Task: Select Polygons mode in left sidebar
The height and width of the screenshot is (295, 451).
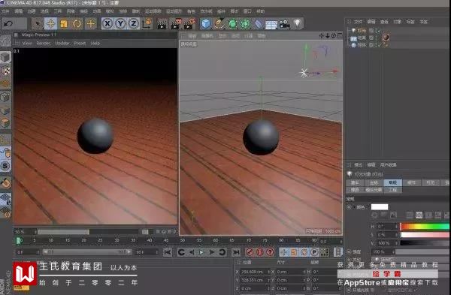Action: 5,123
